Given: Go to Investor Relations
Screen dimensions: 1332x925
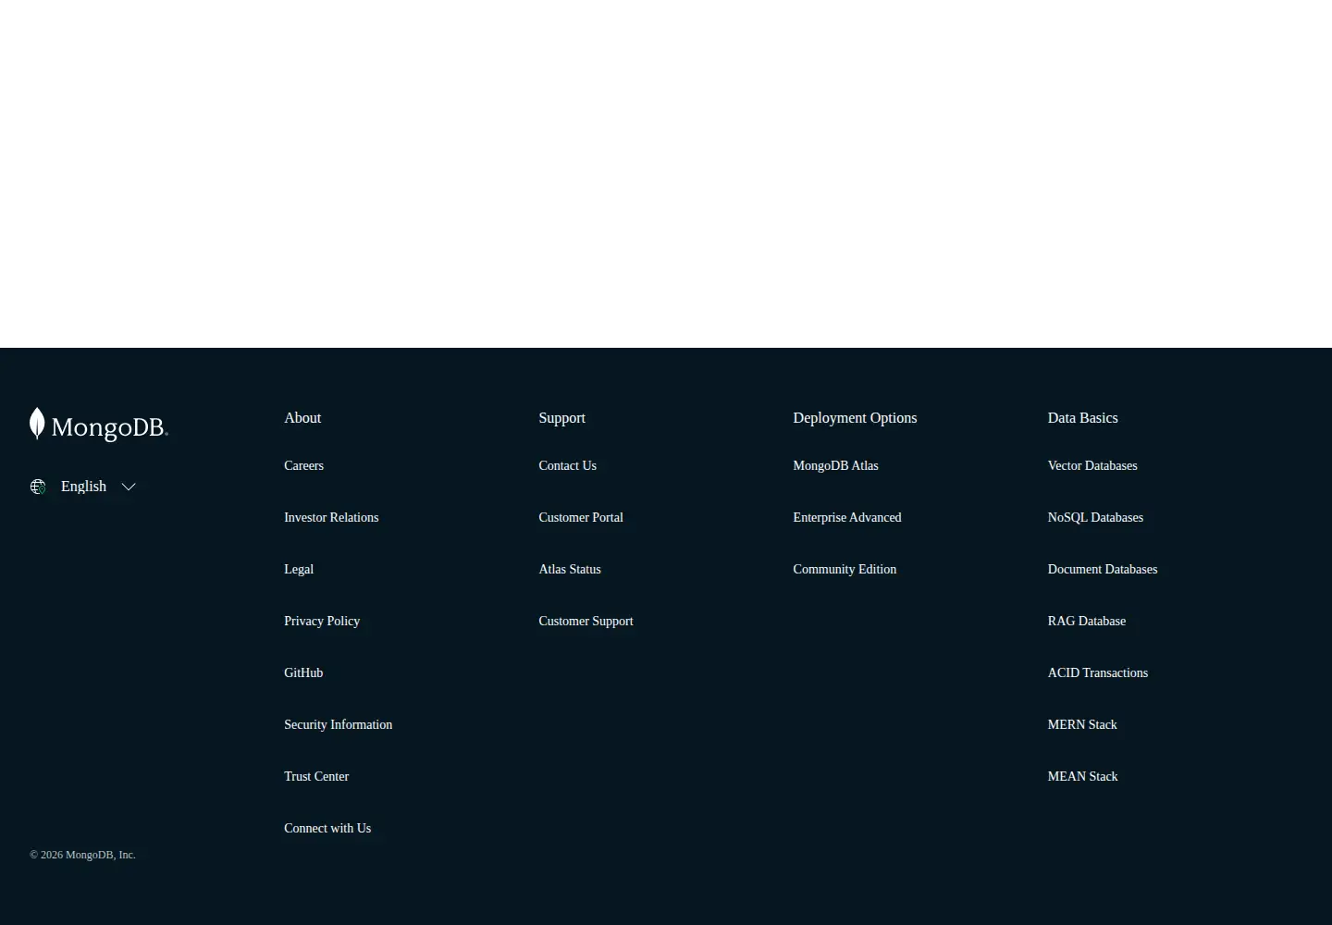Looking at the screenshot, I should coord(331,517).
